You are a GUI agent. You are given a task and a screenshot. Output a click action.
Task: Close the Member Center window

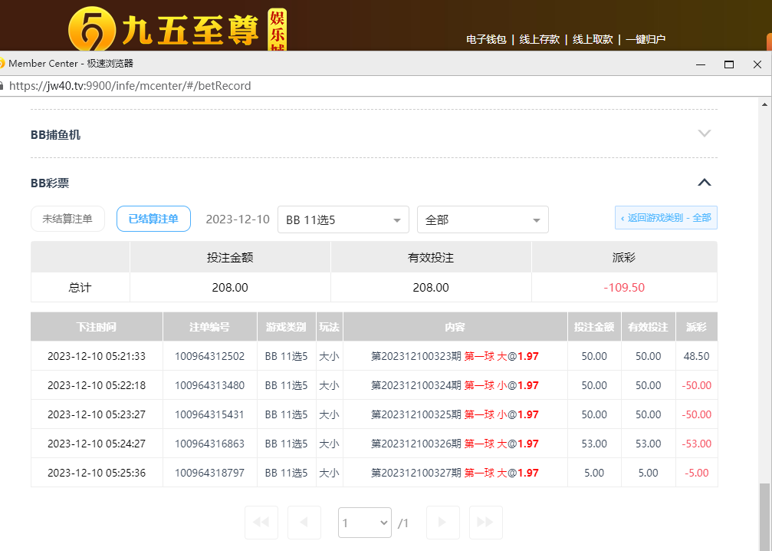pos(757,64)
